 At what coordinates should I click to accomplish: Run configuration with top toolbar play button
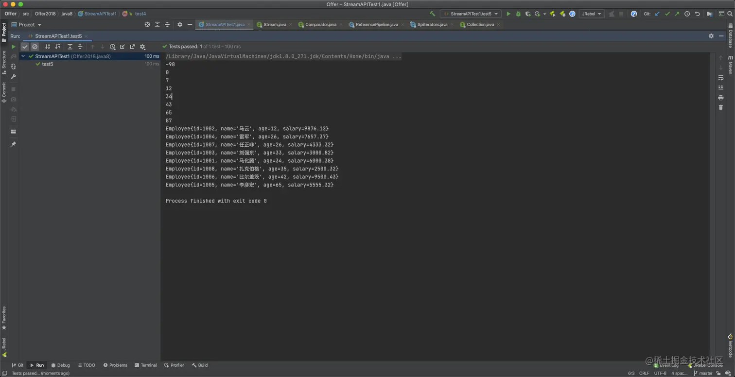point(508,14)
